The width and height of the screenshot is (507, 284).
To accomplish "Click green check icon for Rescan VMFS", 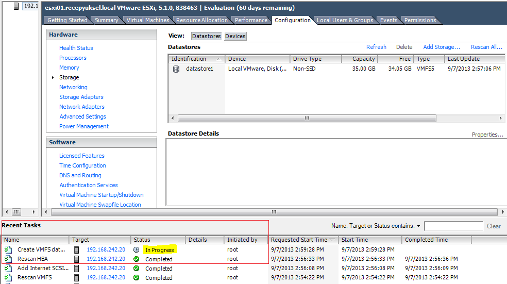I will 137,277.
